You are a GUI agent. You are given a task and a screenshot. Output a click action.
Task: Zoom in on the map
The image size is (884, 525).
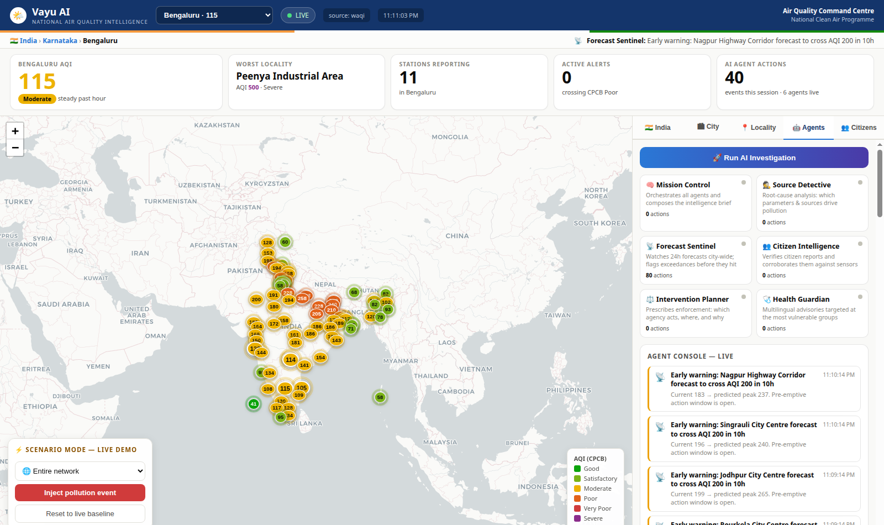coord(15,131)
